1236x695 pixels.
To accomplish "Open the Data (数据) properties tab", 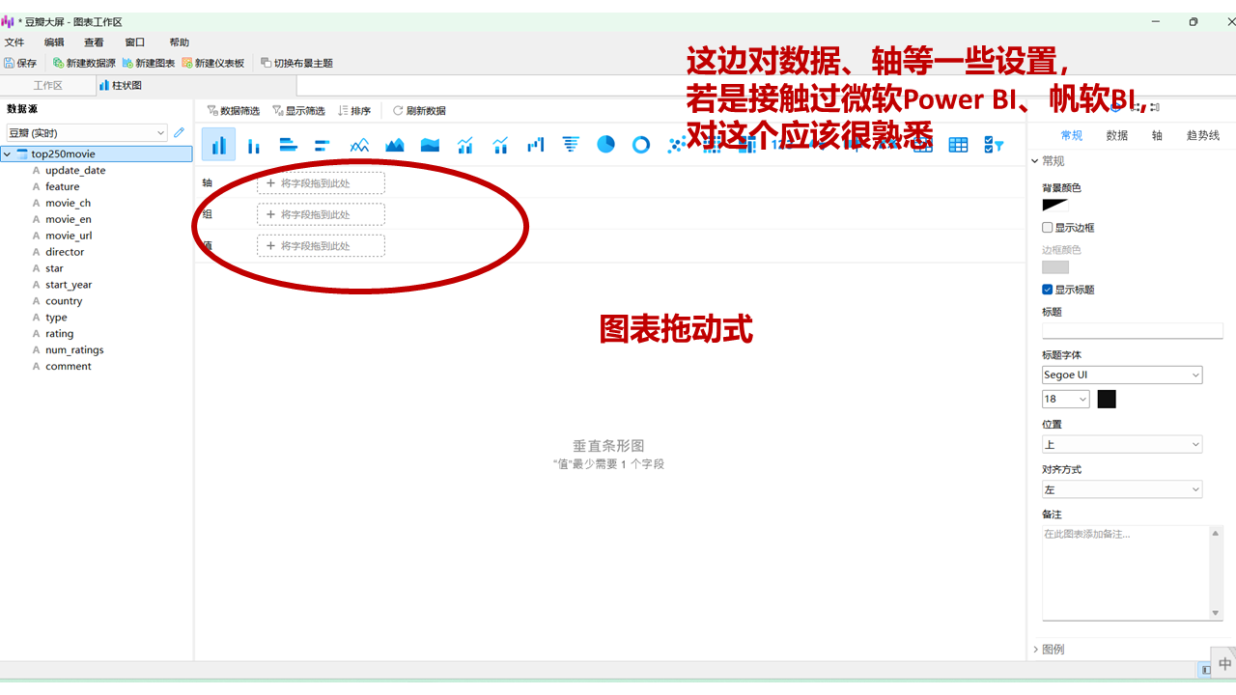I will [1117, 136].
